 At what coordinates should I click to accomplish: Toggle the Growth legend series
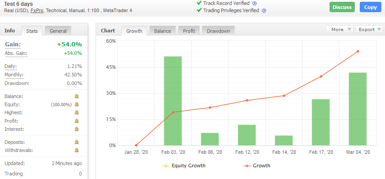257,166
